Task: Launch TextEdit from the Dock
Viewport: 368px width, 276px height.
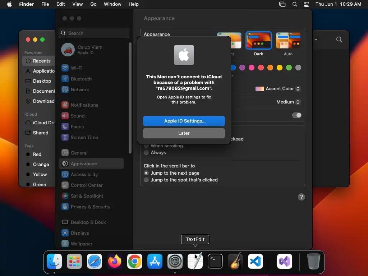Action: 195,261
